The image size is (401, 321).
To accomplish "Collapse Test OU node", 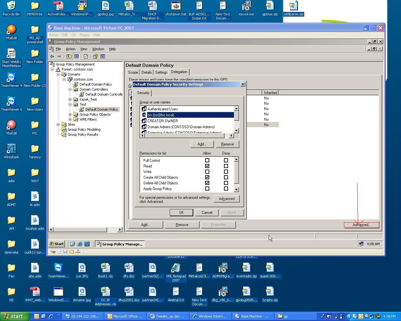I will (70, 104).
